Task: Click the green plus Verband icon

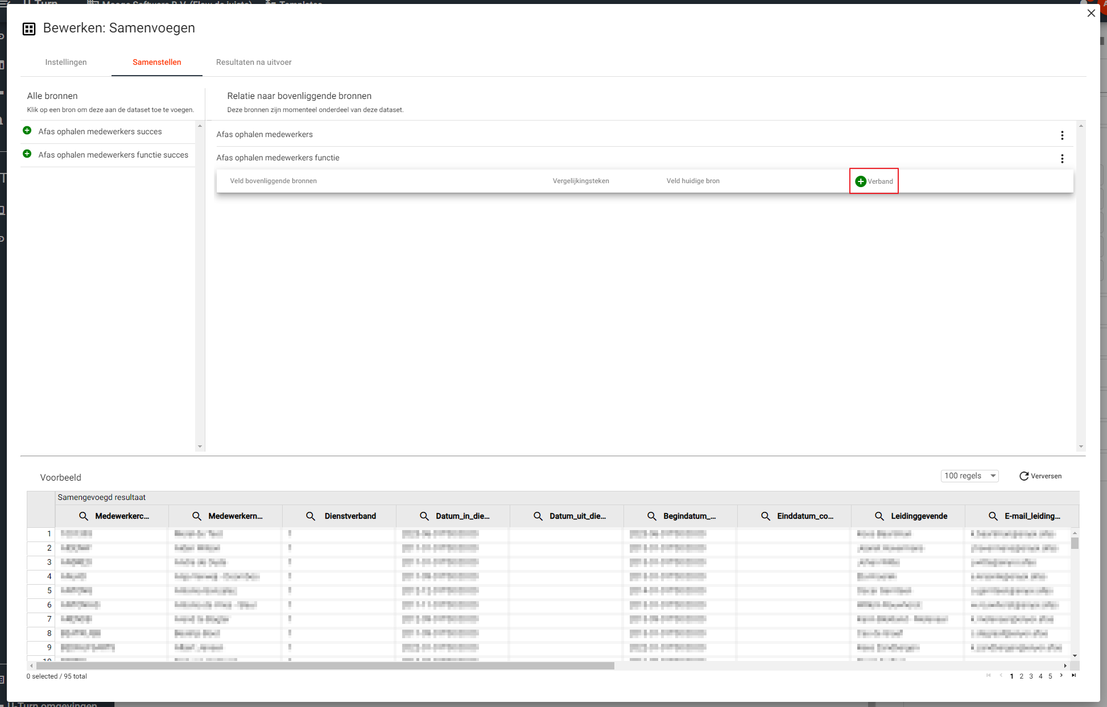Action: click(x=860, y=181)
